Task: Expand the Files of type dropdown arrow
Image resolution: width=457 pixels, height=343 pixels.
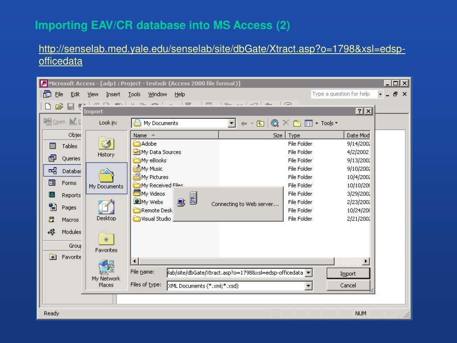Action: click(x=309, y=286)
